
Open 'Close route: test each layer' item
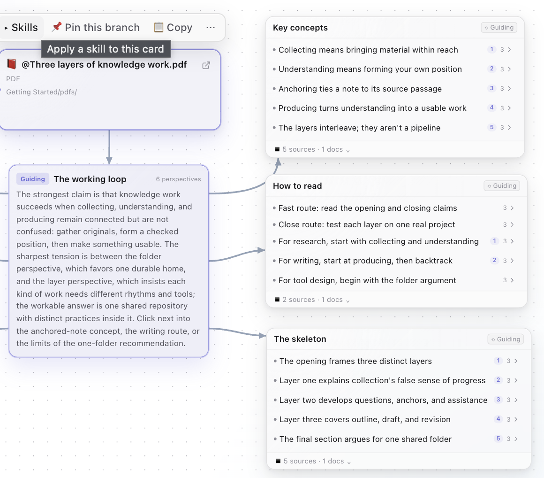pyautogui.click(x=367, y=225)
